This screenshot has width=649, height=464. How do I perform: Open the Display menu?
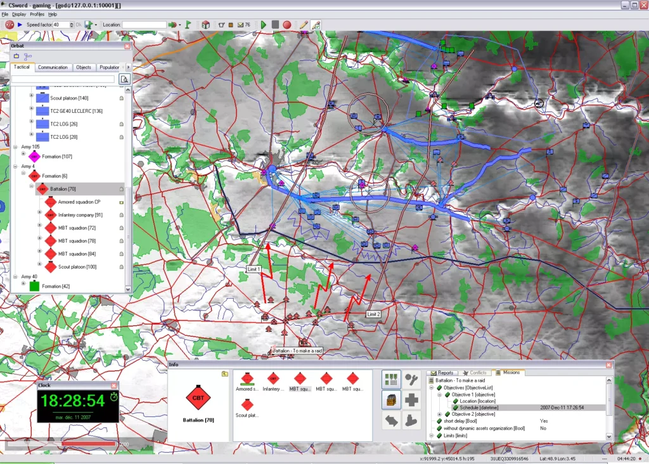19,14
